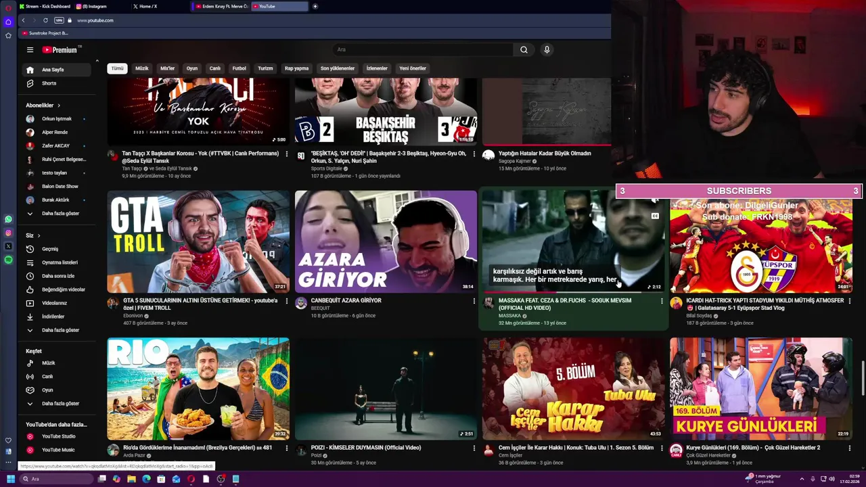Toggle subtitles on MASSAKA preview
The height and width of the screenshot is (487, 866).
pos(654,216)
